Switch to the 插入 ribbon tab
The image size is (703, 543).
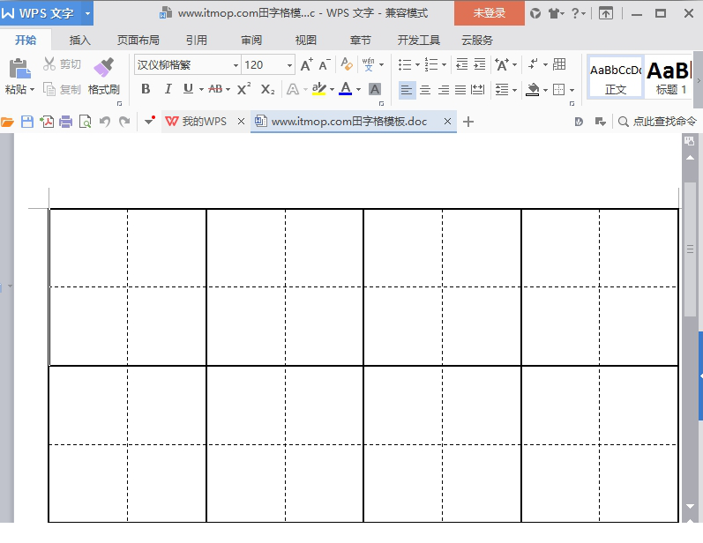tap(79, 41)
